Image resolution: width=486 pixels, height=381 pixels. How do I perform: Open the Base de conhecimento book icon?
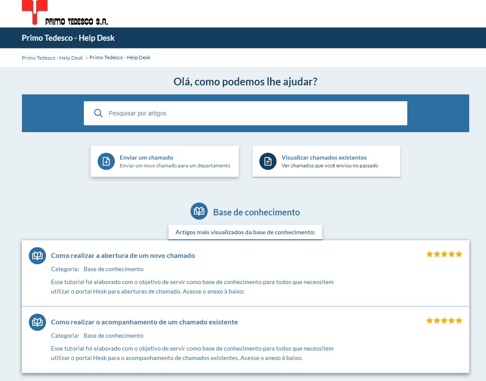click(199, 211)
